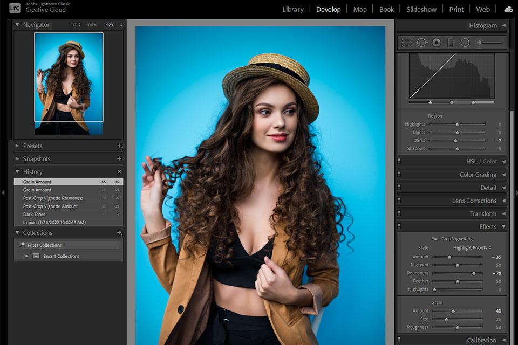Expand the Presets panel
The width and height of the screenshot is (518, 345).
point(17,146)
